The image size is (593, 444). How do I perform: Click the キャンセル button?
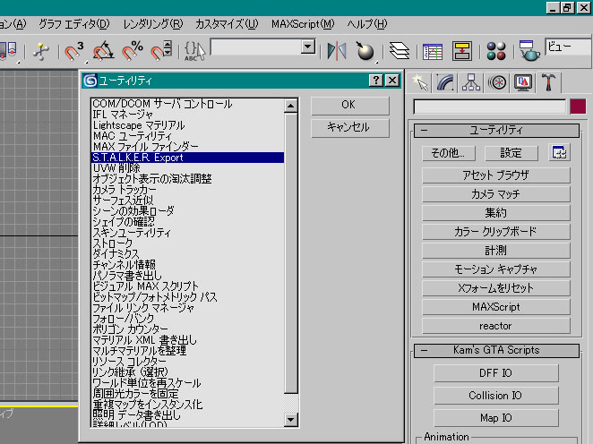tap(350, 128)
